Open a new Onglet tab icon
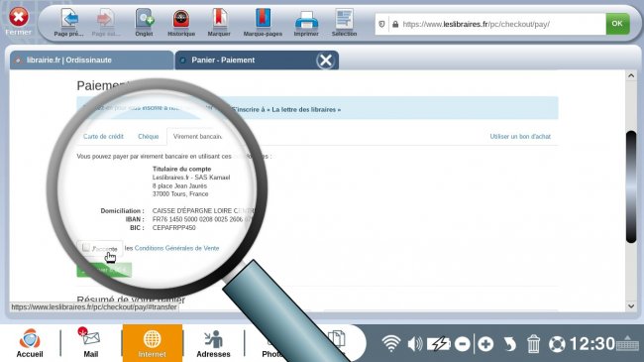The image size is (644, 362). pyautogui.click(x=145, y=19)
